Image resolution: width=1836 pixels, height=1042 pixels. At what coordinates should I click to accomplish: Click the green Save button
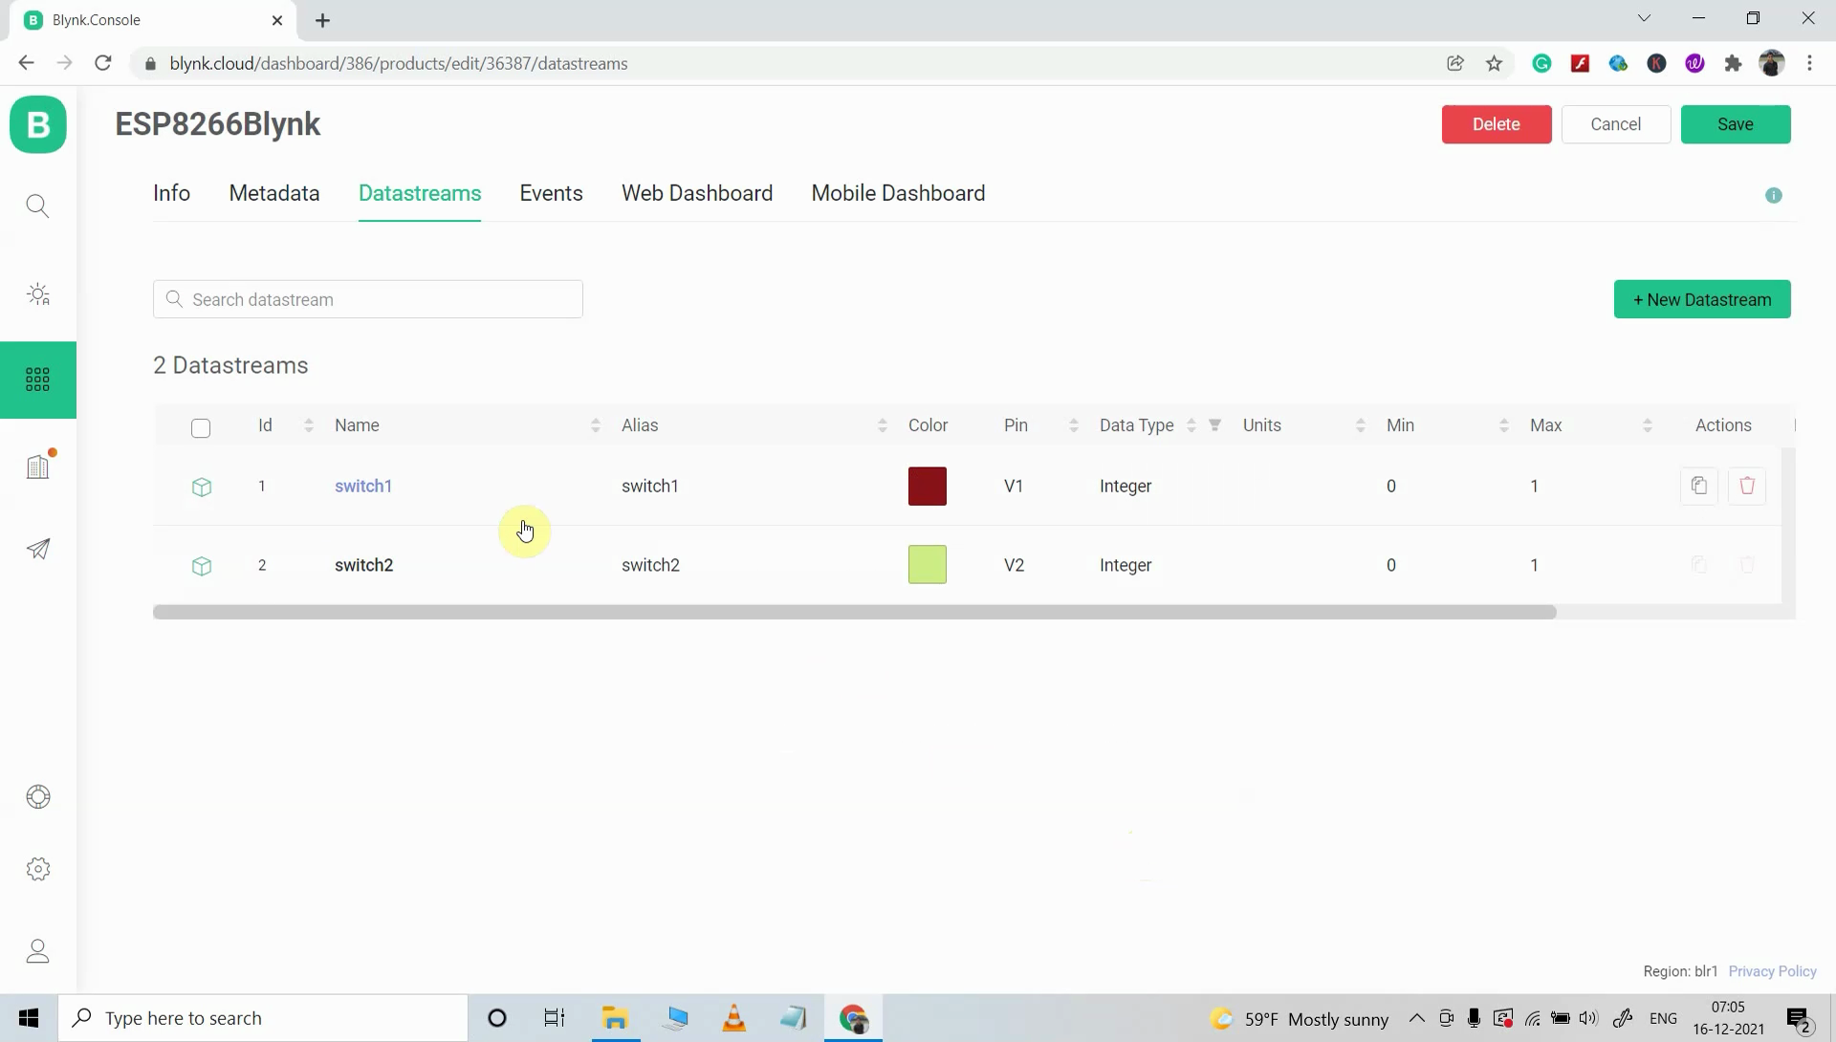click(x=1736, y=124)
